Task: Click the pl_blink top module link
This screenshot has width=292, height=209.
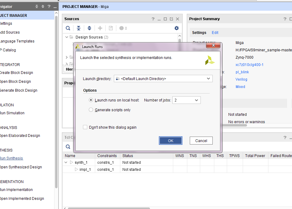Action: (242, 72)
